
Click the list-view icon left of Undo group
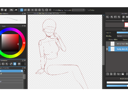[2, 10]
